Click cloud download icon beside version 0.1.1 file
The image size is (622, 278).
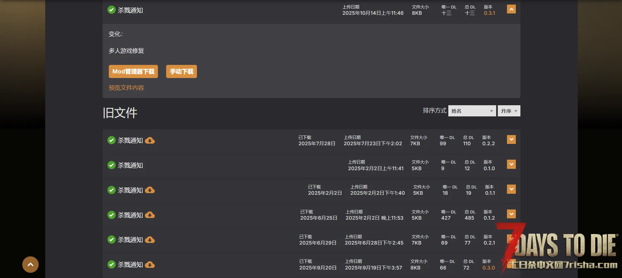[x=150, y=190]
